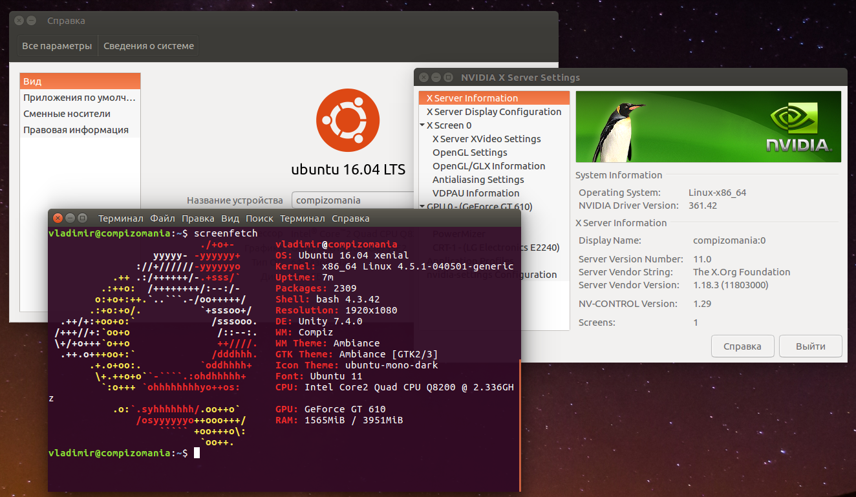856x497 pixels.
Task: Open the Справка menu in the terminal
Action: pos(350,218)
